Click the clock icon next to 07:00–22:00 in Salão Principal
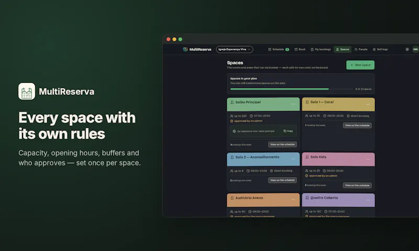The height and width of the screenshot is (251, 419). pos(251,116)
